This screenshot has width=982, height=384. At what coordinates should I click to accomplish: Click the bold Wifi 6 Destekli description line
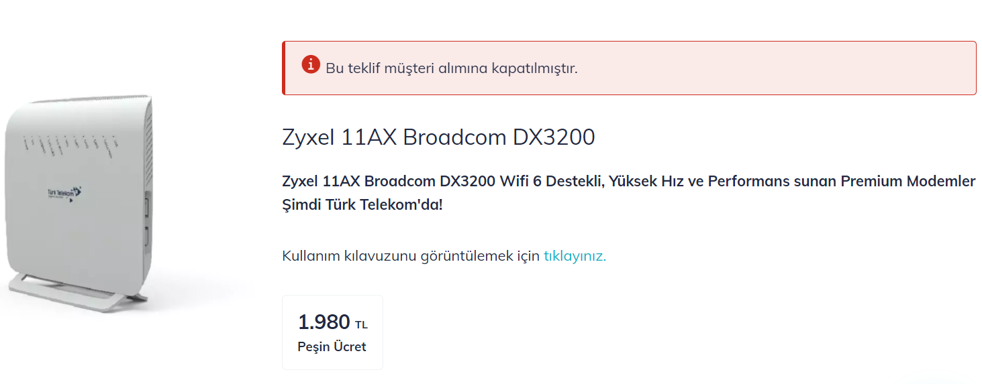tap(629, 182)
